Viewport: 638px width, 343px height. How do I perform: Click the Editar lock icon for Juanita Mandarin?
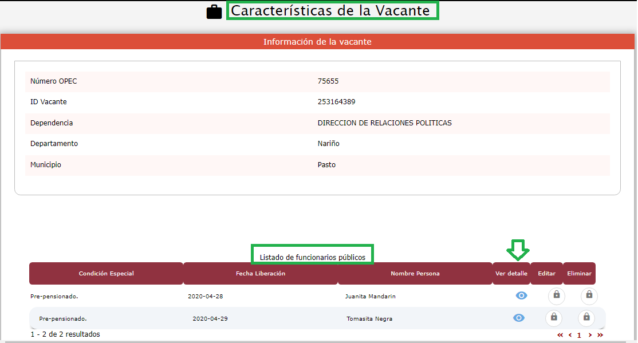click(x=556, y=295)
